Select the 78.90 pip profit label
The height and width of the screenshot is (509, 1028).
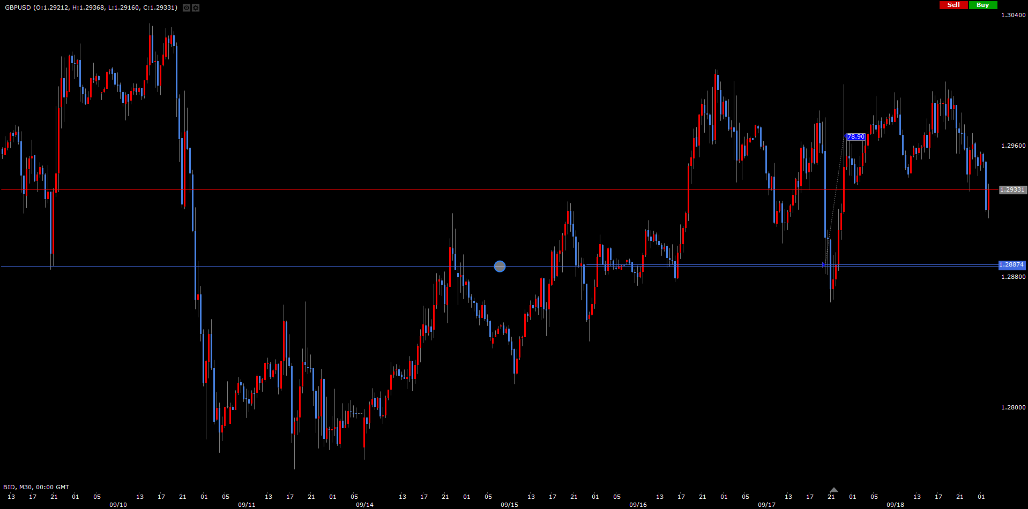(x=855, y=137)
